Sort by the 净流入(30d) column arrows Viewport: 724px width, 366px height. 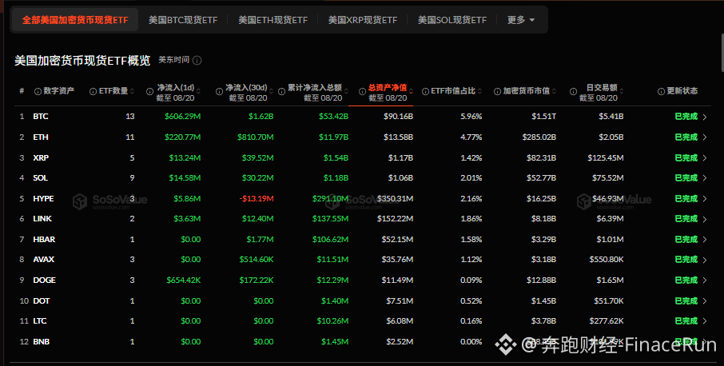pos(272,91)
